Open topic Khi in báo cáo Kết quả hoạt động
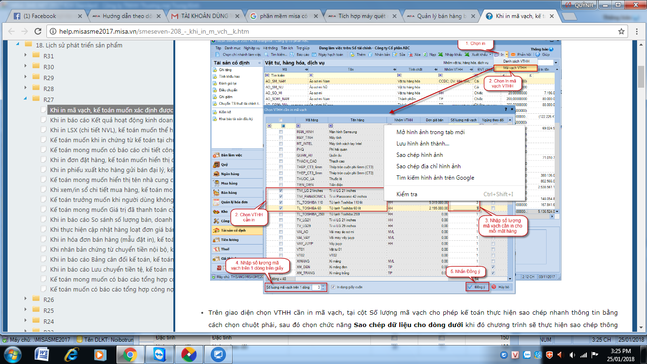This screenshot has height=364, width=647. [111, 120]
